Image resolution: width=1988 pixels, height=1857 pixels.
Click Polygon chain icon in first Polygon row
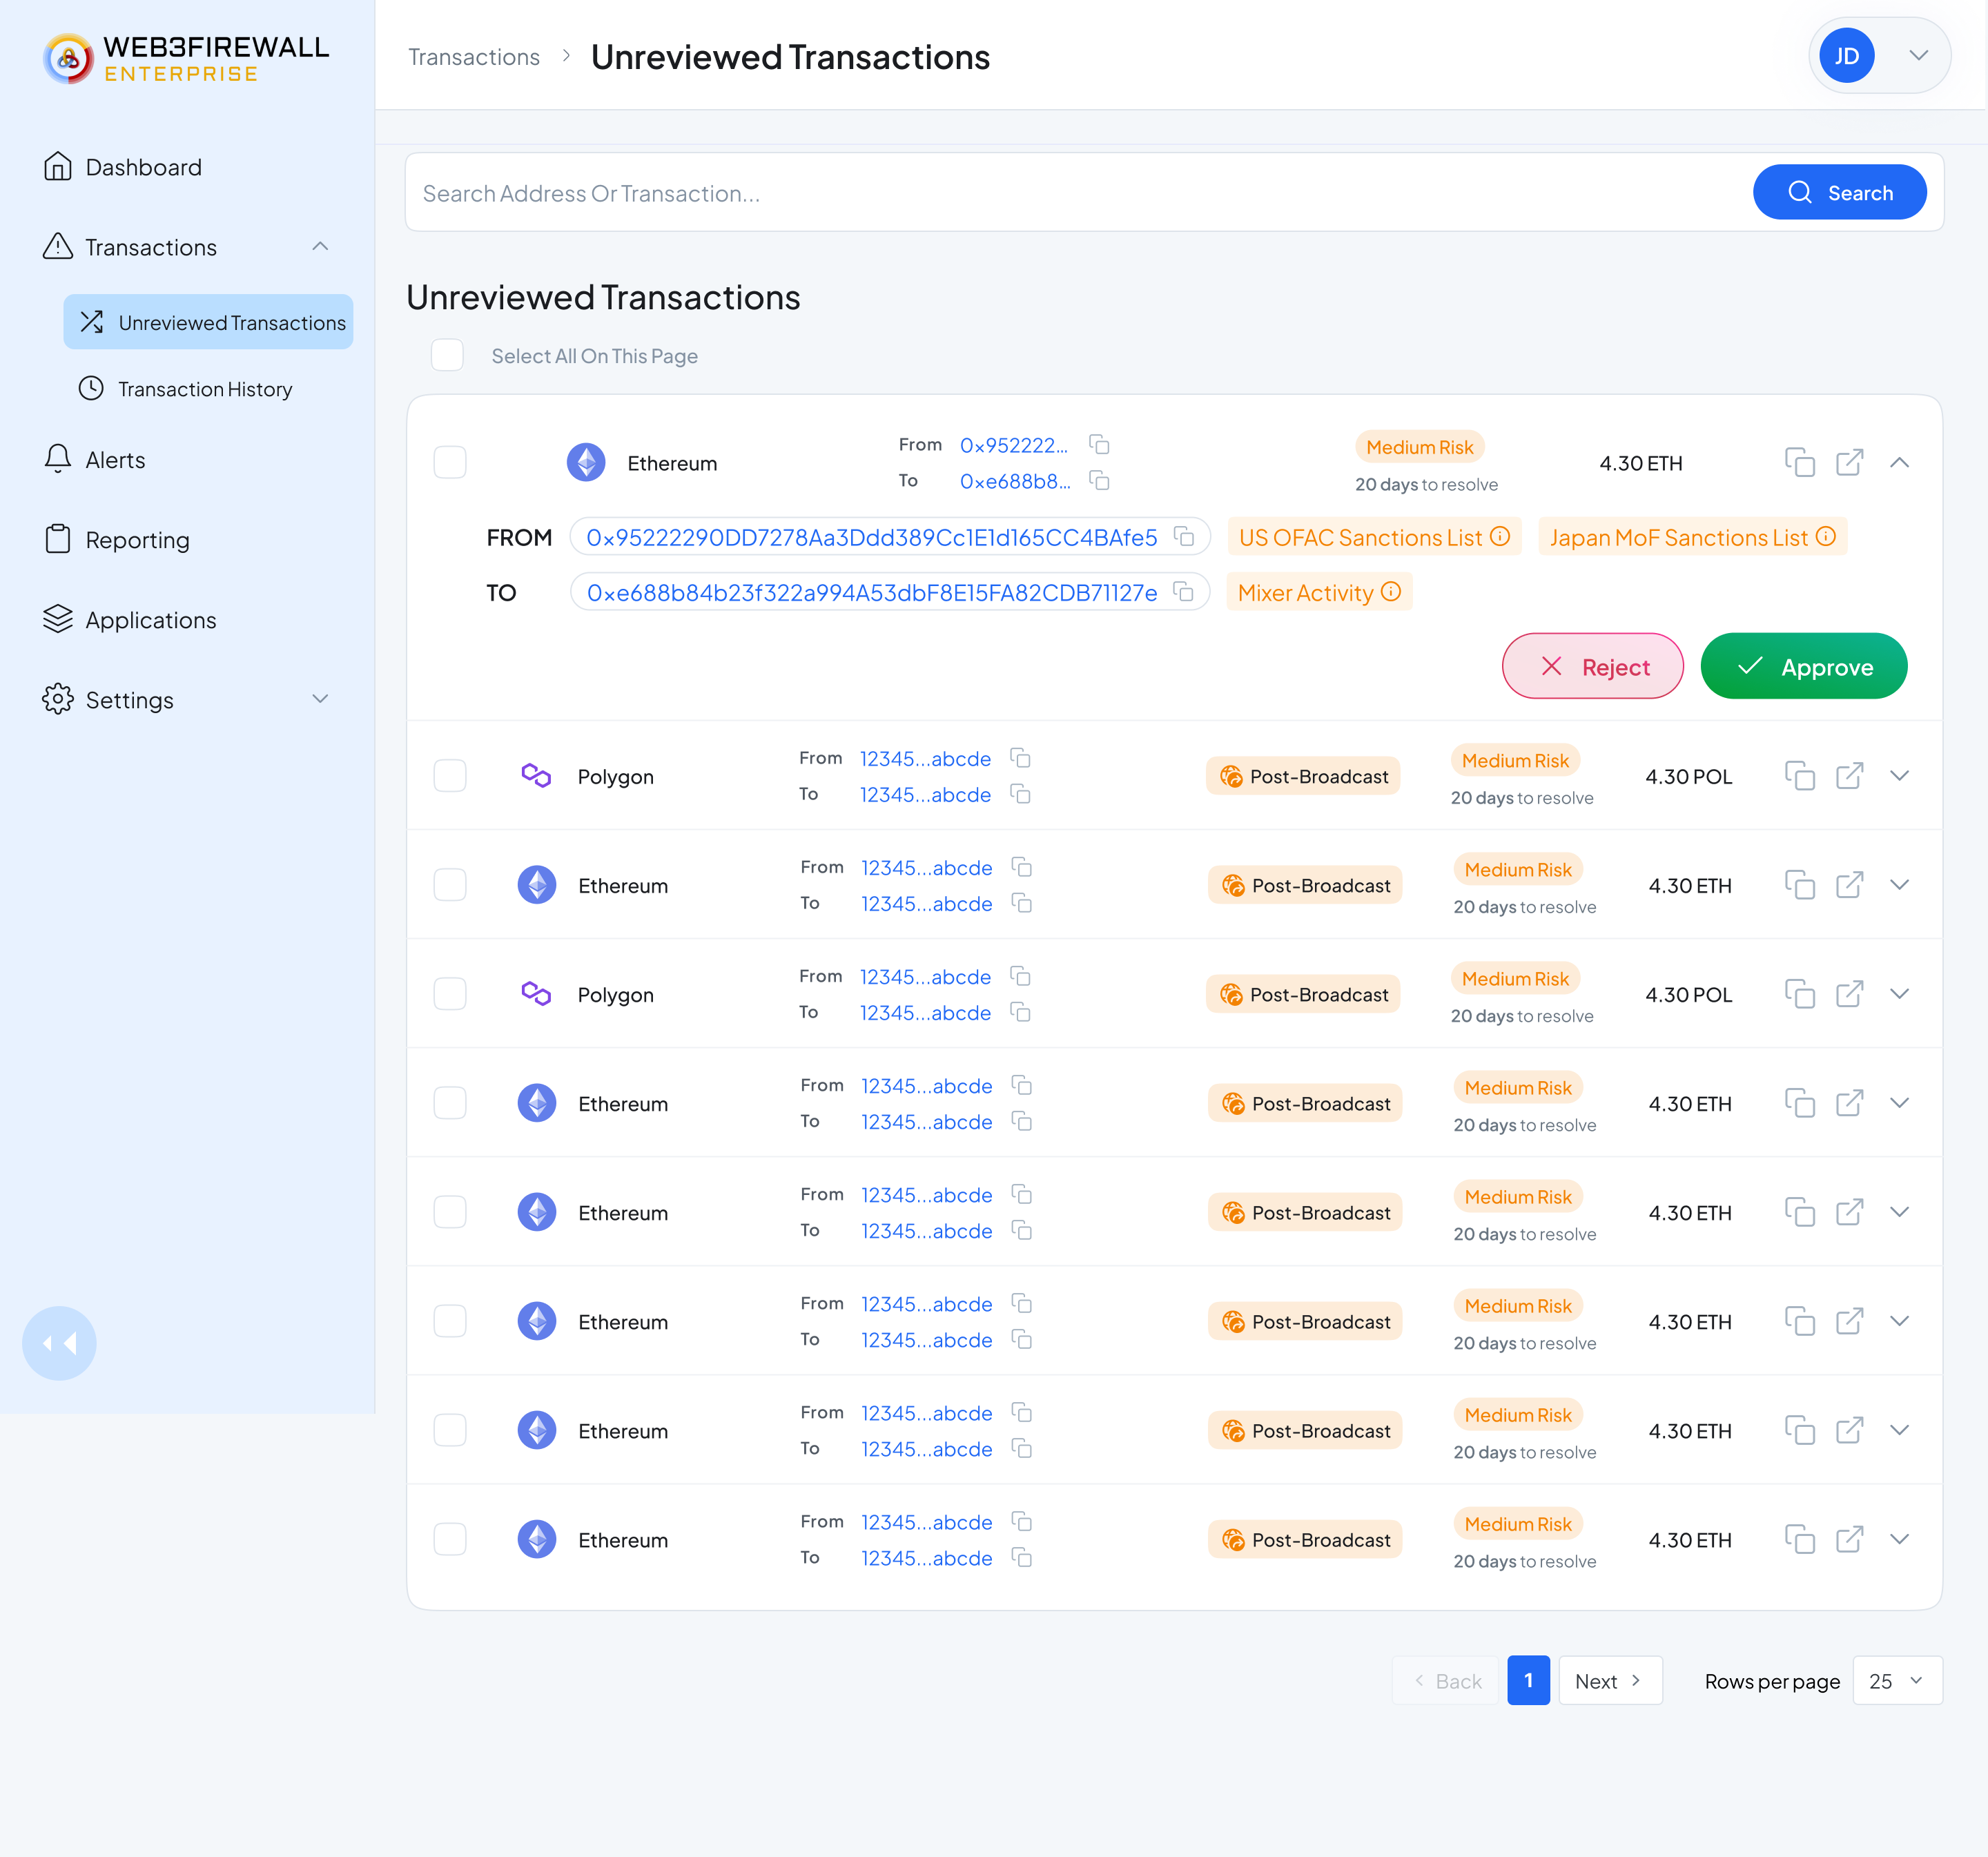[x=536, y=776]
